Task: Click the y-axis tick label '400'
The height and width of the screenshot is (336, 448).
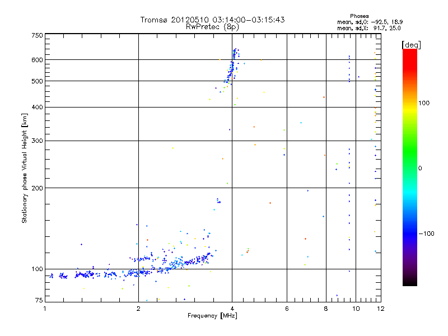Action: (37, 107)
